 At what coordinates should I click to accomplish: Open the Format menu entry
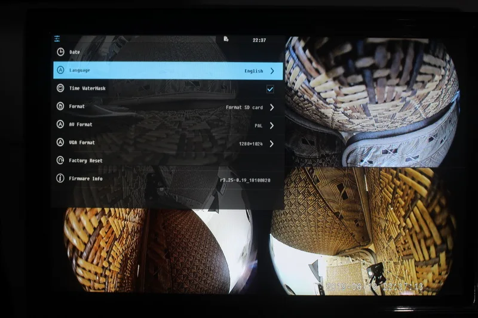pos(77,106)
